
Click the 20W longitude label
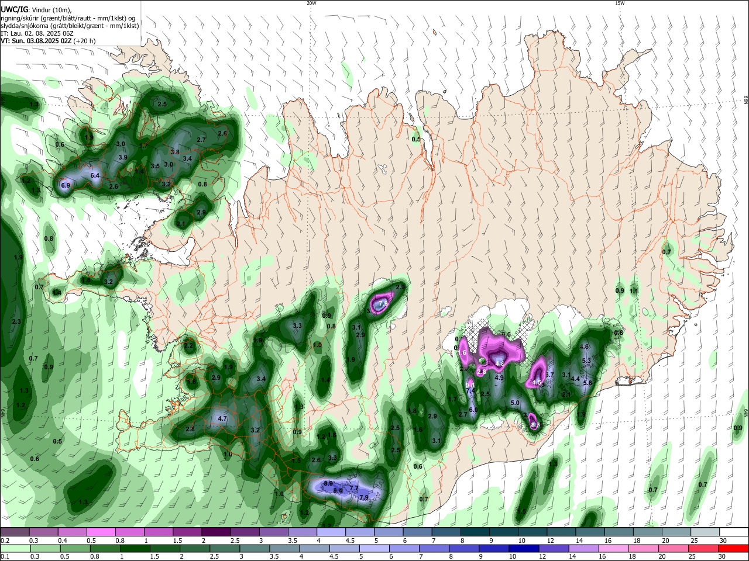pyautogui.click(x=311, y=3)
